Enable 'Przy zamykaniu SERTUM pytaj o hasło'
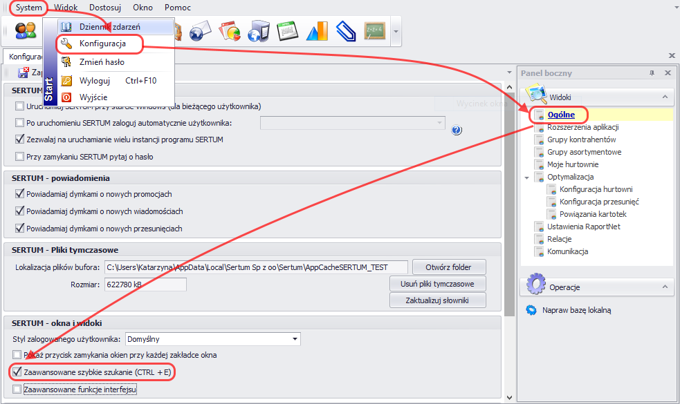 tap(19, 157)
